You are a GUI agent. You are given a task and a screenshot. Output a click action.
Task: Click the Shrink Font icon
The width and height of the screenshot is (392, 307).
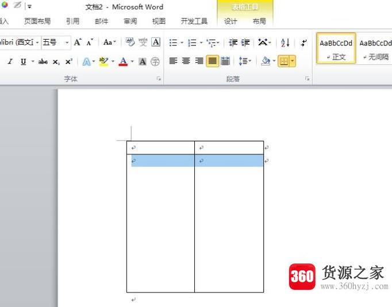coord(90,42)
